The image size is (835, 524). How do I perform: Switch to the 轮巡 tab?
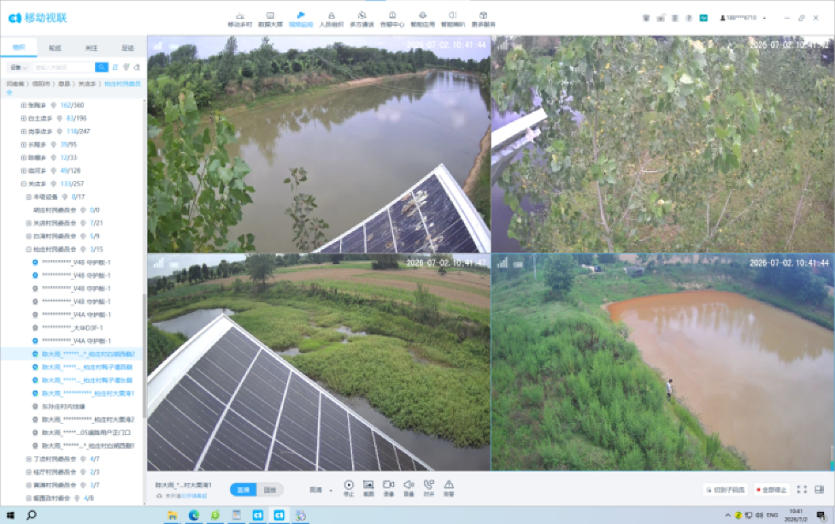55,48
